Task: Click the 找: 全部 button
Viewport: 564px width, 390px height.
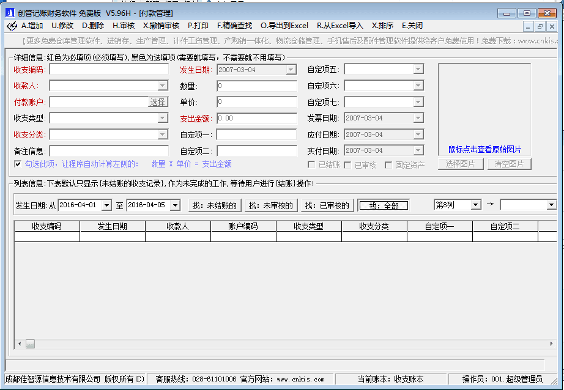Action: pos(384,206)
